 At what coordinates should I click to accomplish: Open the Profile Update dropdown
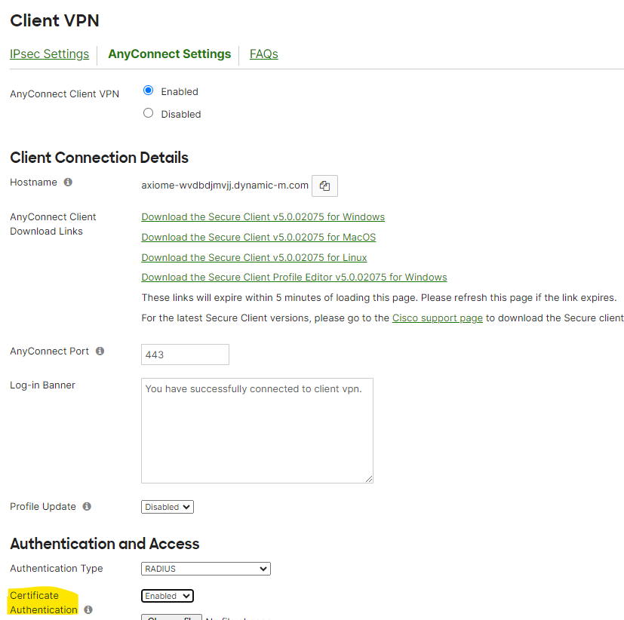pos(168,507)
